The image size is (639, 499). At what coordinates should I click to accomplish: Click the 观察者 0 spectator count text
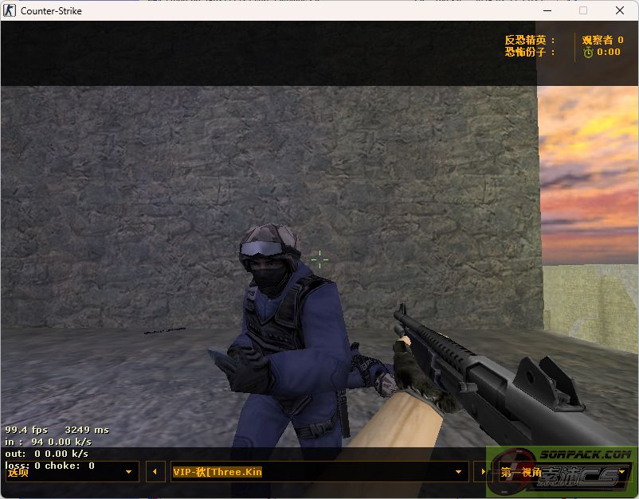tap(602, 40)
